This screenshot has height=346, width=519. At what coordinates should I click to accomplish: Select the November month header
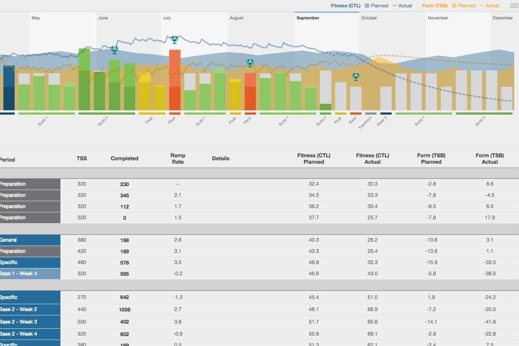438,18
